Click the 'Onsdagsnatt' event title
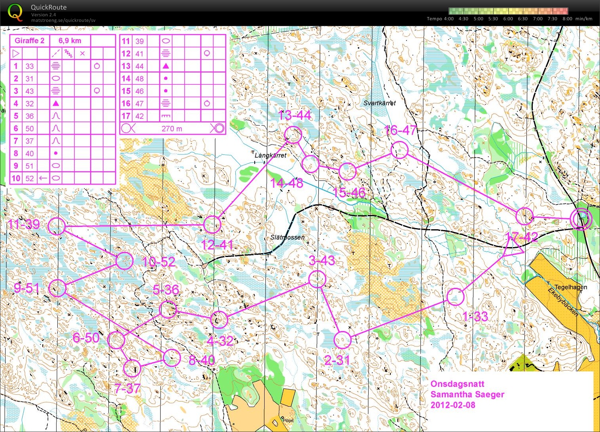 coord(457,384)
